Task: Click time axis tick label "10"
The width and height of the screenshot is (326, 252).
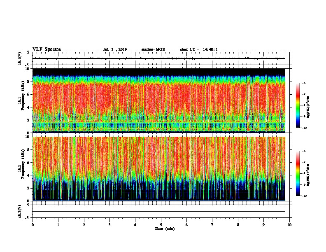Action: pyautogui.click(x=289, y=225)
